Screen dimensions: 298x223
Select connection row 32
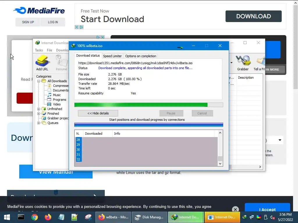[146, 159]
